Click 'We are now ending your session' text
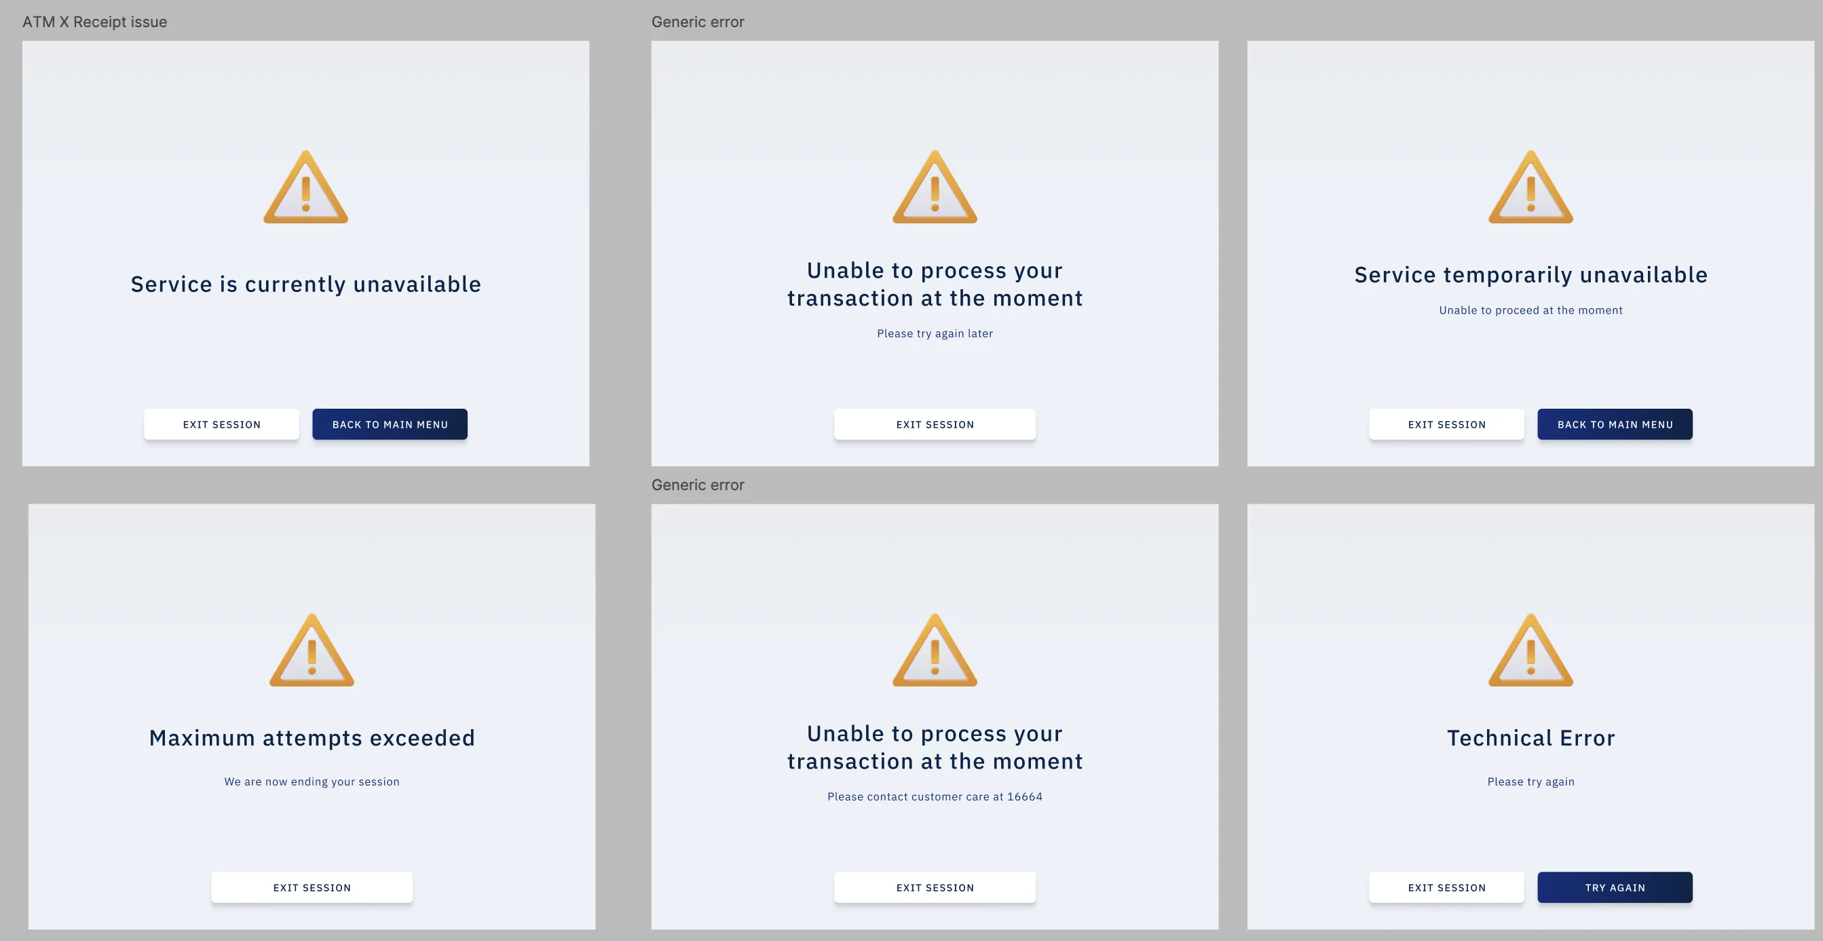Image resolution: width=1823 pixels, height=941 pixels. [312, 781]
